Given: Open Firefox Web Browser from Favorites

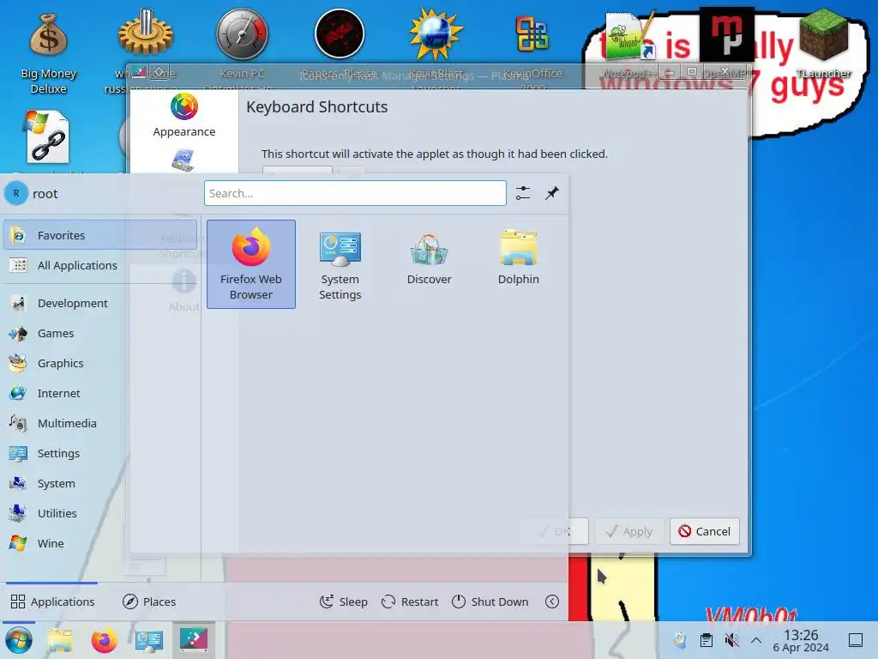Looking at the screenshot, I should click(251, 264).
